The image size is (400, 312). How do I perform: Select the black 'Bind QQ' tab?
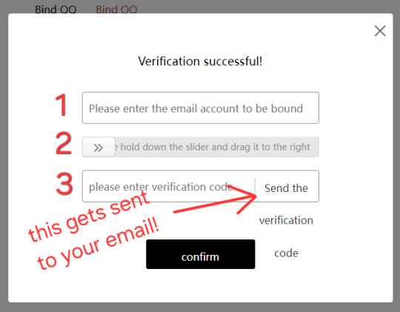pyautogui.click(x=56, y=10)
